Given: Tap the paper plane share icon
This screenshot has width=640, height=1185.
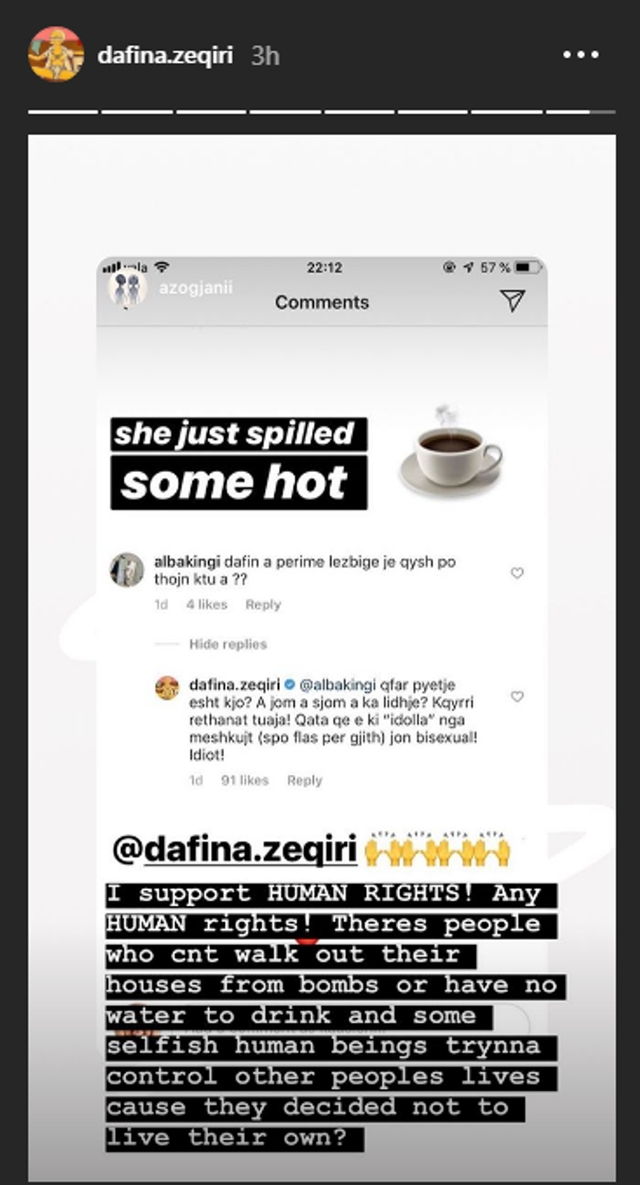Looking at the screenshot, I should (x=512, y=301).
